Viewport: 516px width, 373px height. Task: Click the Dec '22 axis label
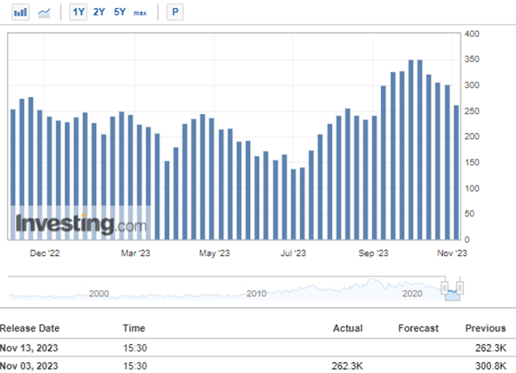pyautogui.click(x=45, y=253)
